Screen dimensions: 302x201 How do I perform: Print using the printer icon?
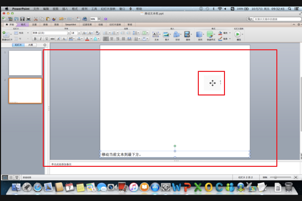pyautogui.click(x=29, y=19)
